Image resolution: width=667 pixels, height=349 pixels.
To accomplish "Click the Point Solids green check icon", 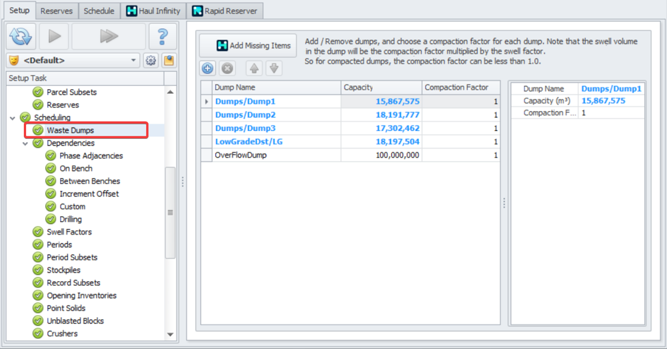I will click(x=38, y=308).
